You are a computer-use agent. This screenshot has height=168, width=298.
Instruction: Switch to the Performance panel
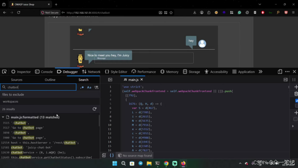(x=143, y=72)
